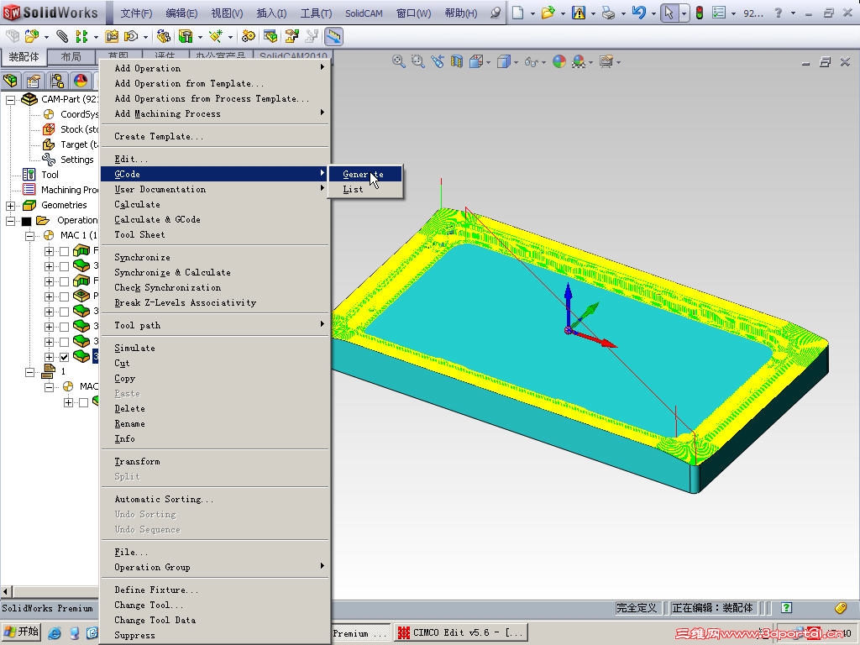Click the Section View icon
860x645 pixels.
[x=456, y=61]
